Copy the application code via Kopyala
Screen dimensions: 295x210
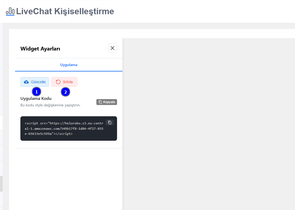(x=107, y=102)
